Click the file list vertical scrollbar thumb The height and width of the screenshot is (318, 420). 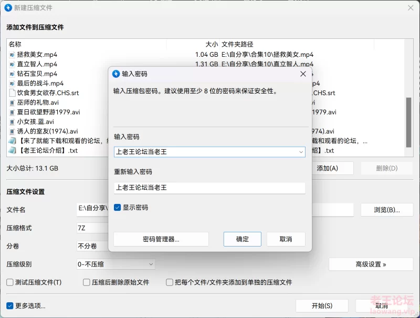click(x=408, y=122)
